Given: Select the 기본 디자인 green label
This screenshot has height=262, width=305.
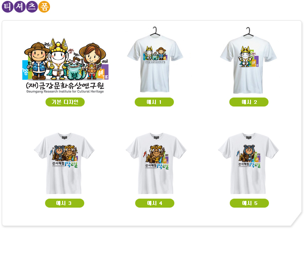Looking at the screenshot, I should [x=65, y=102].
